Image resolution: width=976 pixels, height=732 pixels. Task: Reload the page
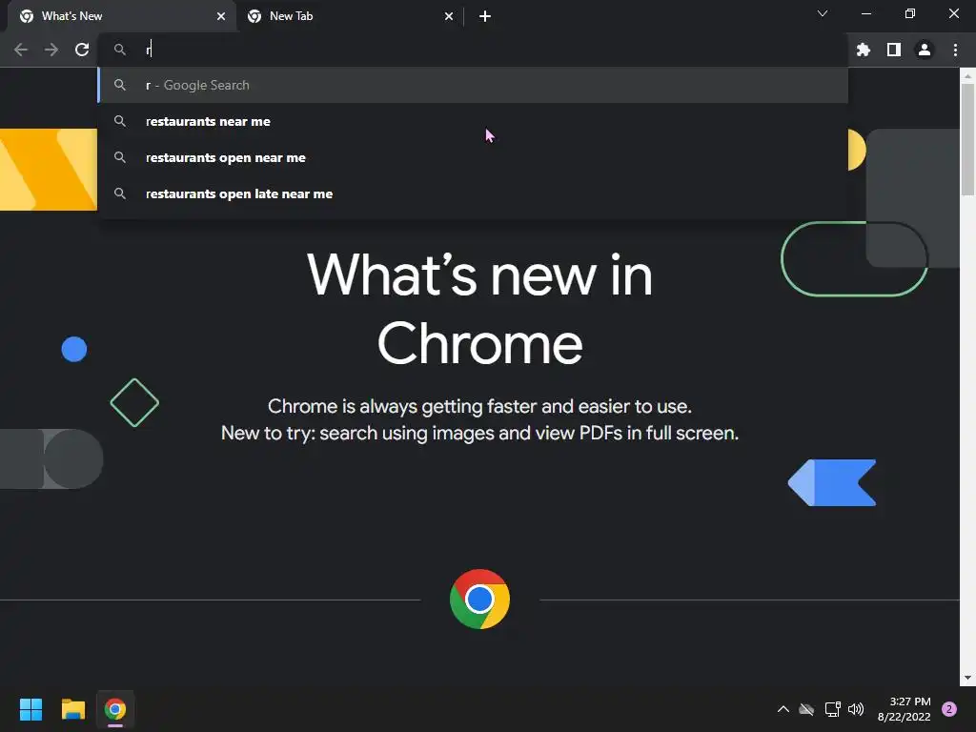tap(82, 50)
